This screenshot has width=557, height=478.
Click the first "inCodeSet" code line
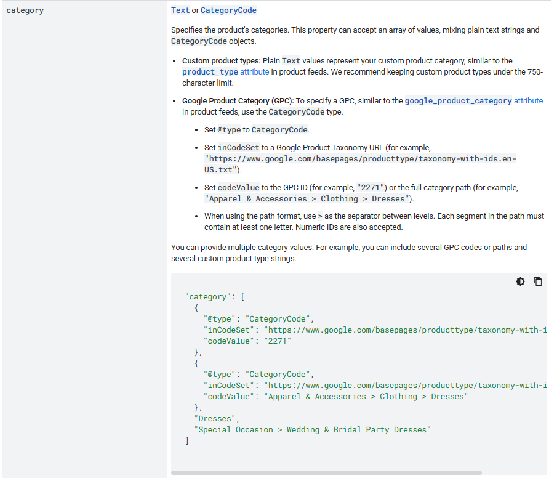(375, 330)
